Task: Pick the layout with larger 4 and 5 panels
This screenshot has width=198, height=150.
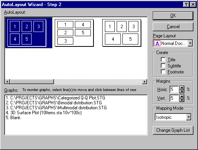Action: point(122,33)
